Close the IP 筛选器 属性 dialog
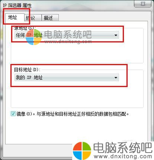The height and width of the screenshot is (160, 154). tap(143, 4)
